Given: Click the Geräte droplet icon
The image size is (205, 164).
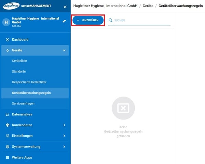Looking at the screenshot, I should click(8, 50).
